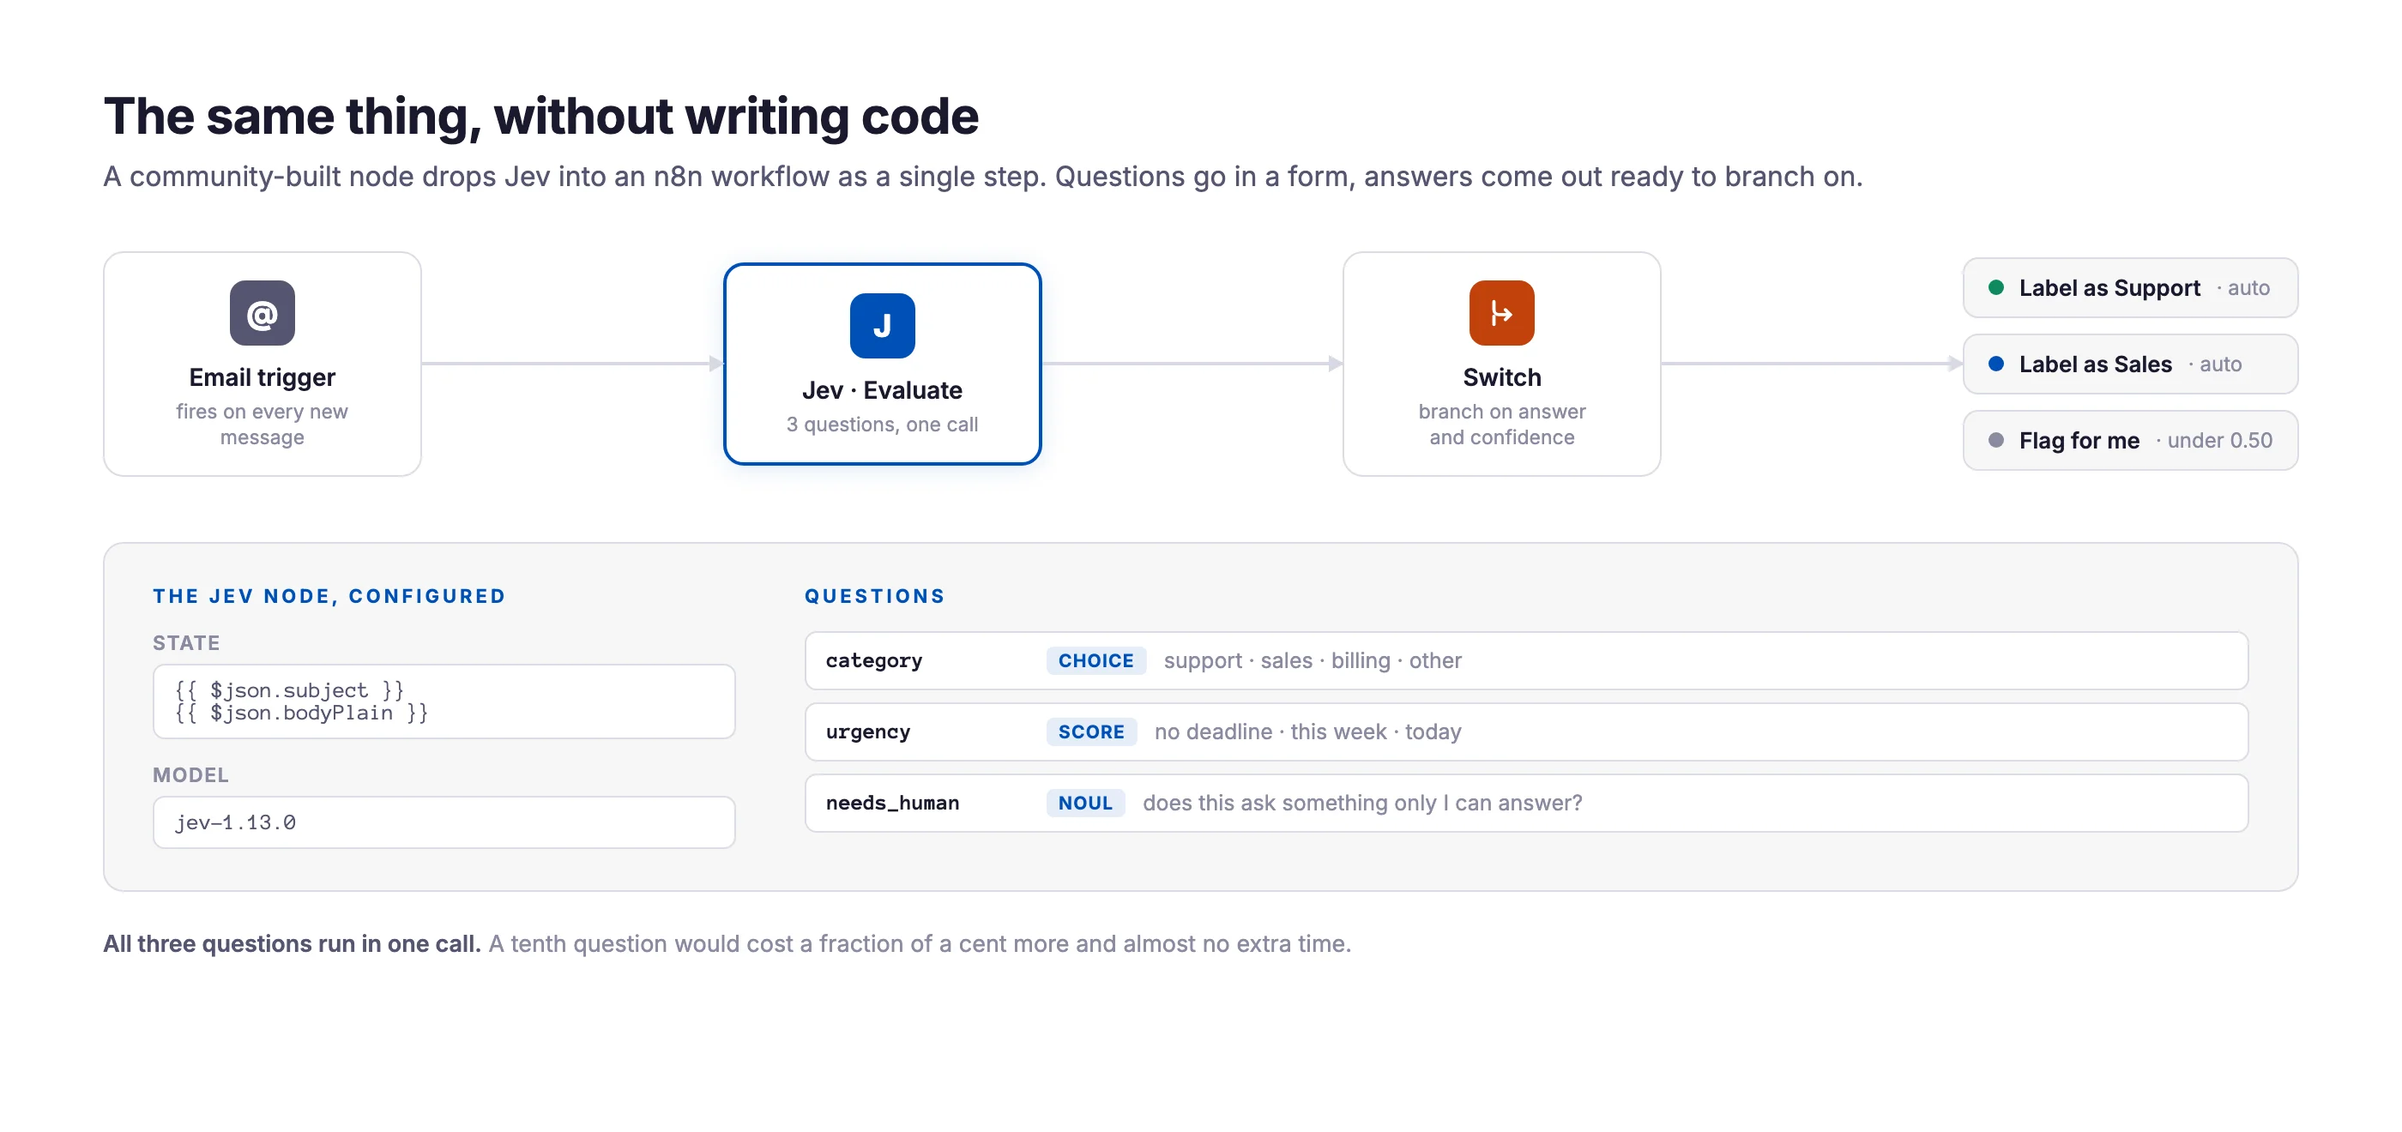
Task: Click the 'QUESTIONS' section heading
Action: click(875, 596)
